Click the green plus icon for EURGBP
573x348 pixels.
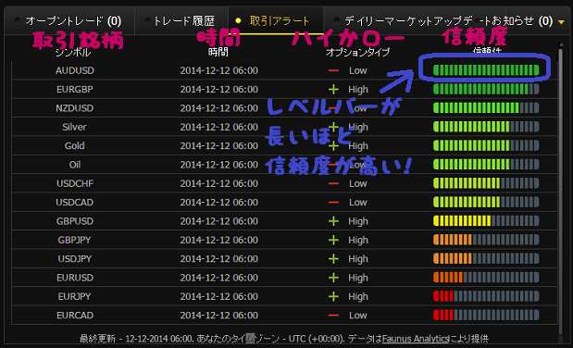click(333, 89)
